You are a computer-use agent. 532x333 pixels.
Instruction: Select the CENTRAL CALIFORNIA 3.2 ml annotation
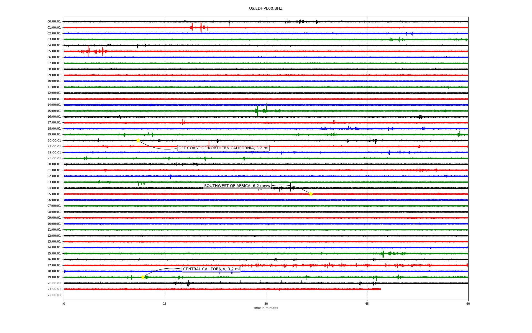click(211, 269)
